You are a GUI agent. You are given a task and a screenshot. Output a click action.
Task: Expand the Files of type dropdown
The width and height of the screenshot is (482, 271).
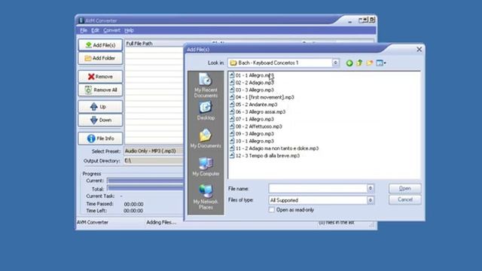point(371,200)
